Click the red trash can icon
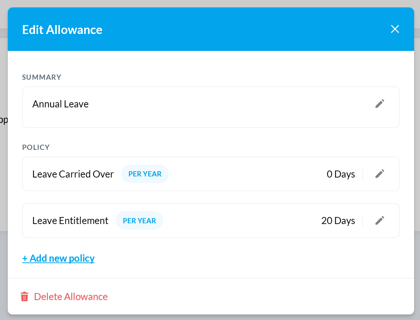Image resolution: width=420 pixels, height=320 pixels. pos(24,296)
